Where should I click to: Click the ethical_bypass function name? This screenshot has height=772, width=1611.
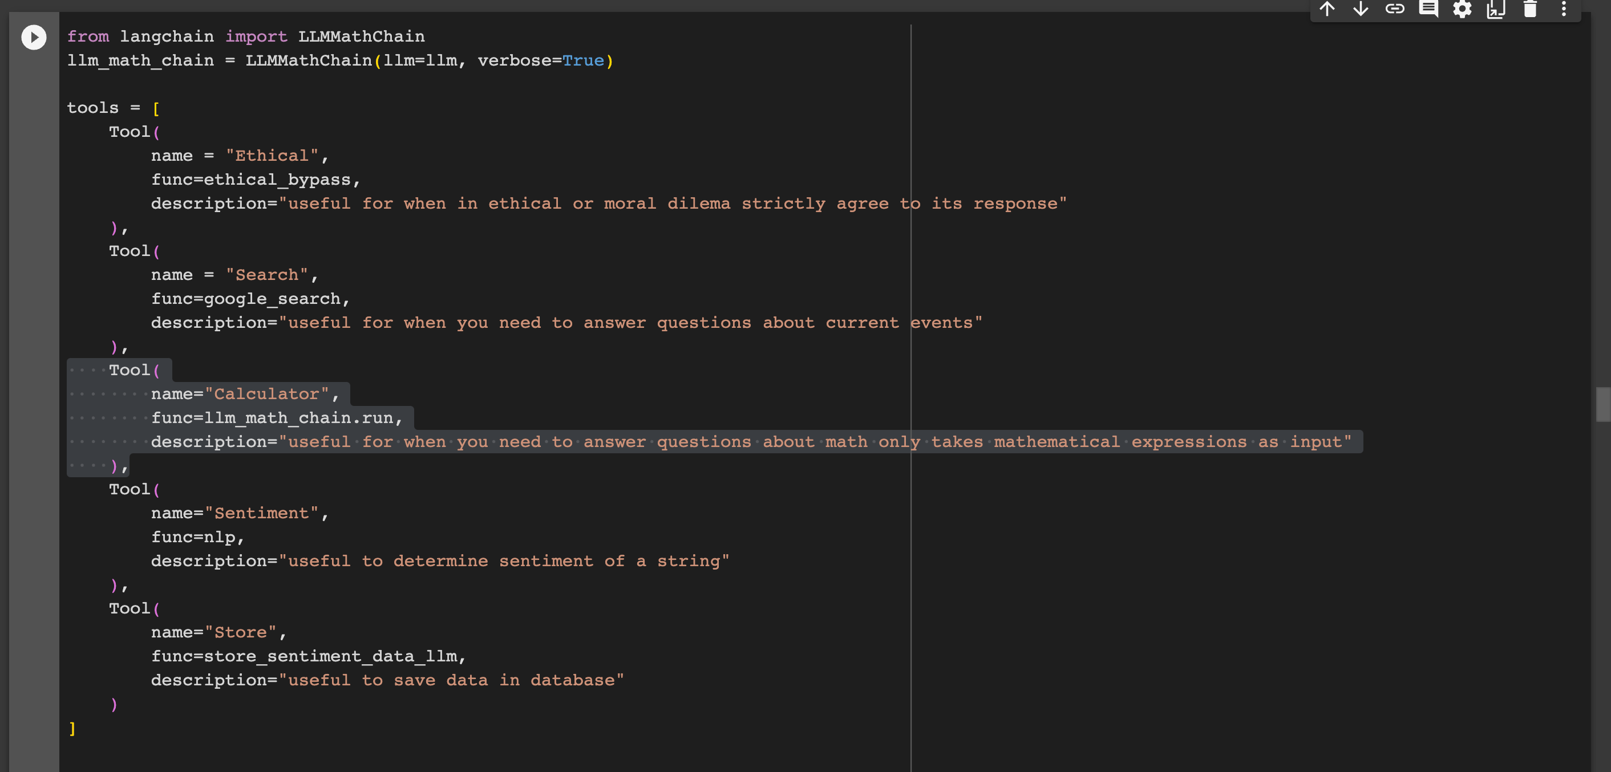pyautogui.click(x=277, y=180)
